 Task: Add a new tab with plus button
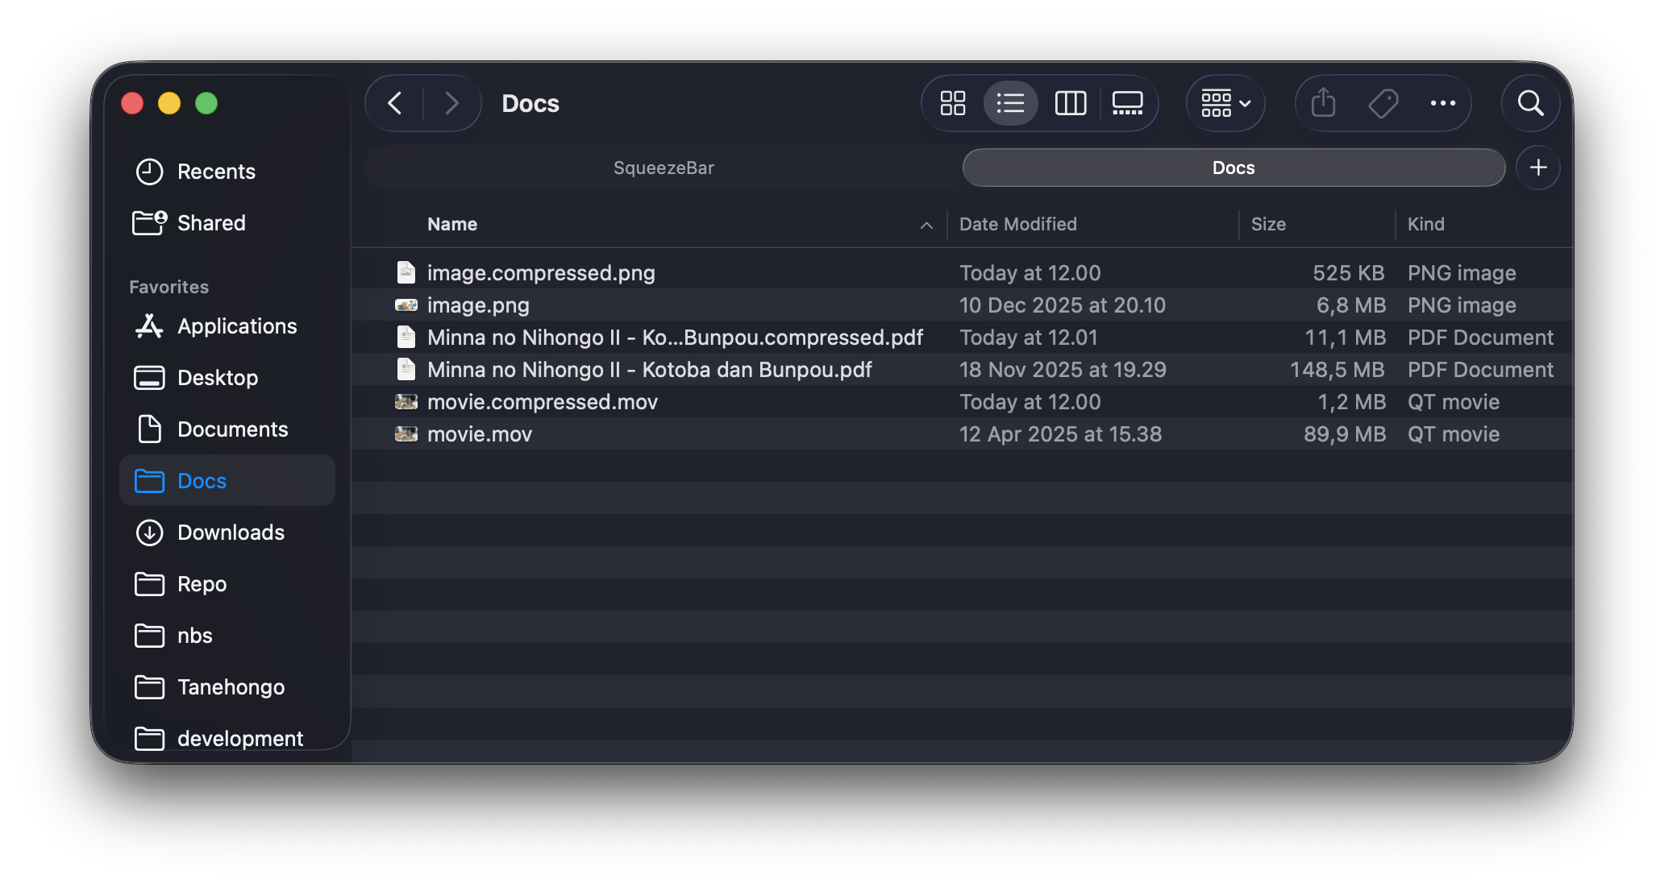click(1537, 168)
